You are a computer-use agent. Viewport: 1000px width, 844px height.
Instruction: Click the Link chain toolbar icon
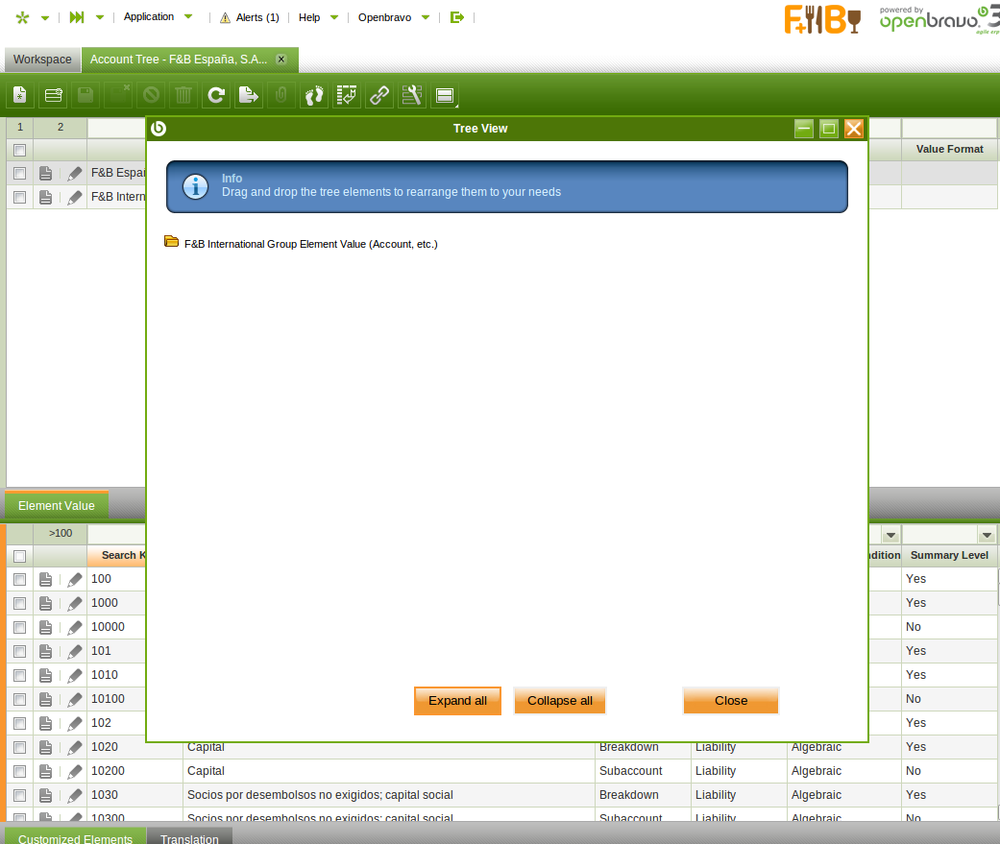[379, 96]
